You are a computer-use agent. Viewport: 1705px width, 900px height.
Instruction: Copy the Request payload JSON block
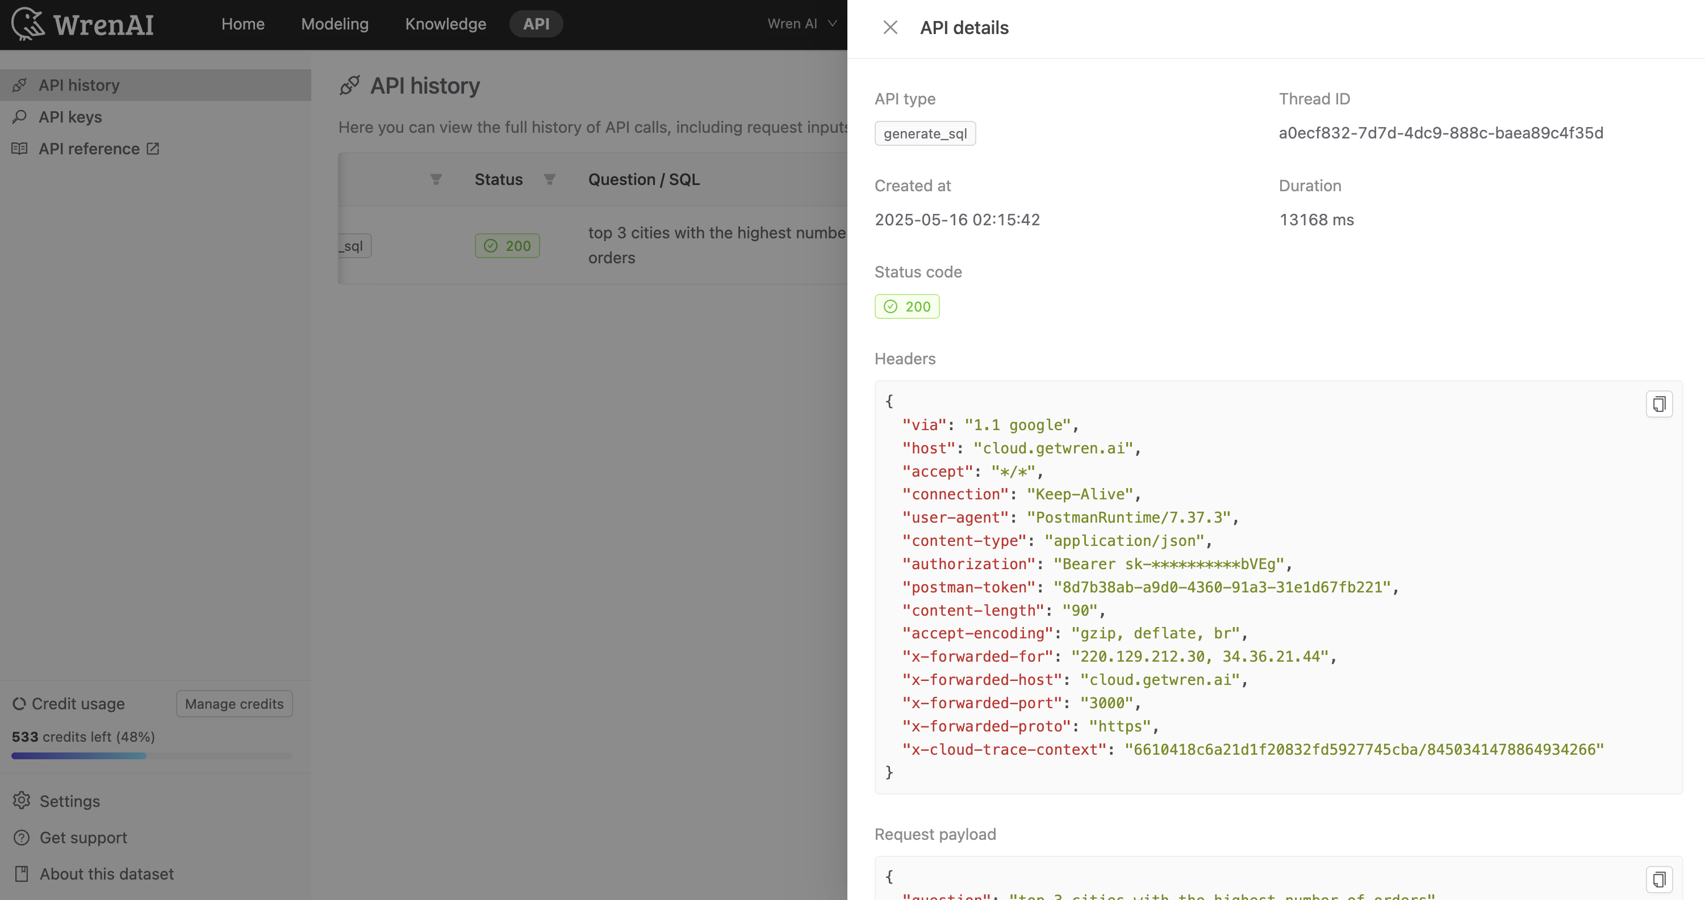click(x=1658, y=880)
